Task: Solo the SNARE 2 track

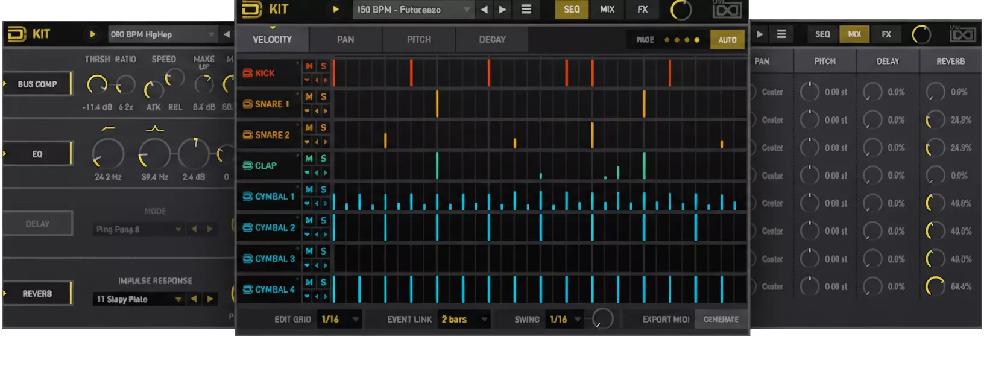Action: [x=323, y=127]
